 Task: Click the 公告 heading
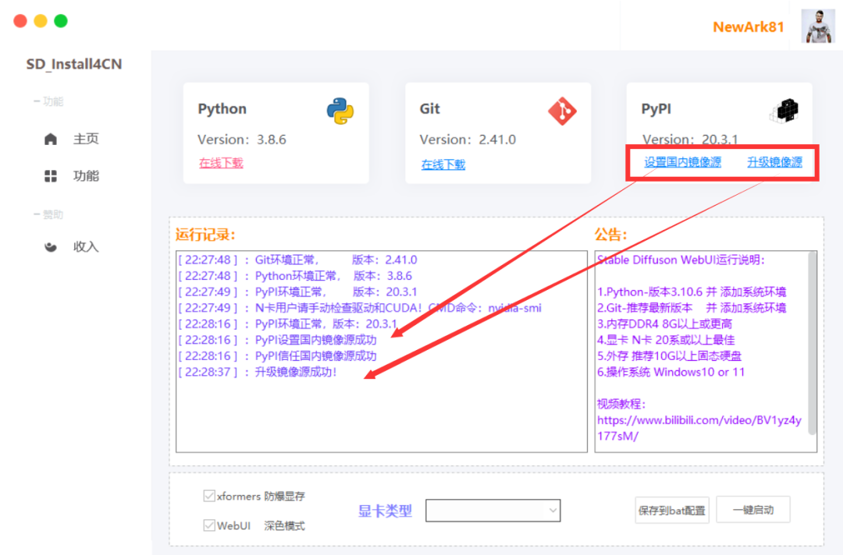[x=610, y=235]
